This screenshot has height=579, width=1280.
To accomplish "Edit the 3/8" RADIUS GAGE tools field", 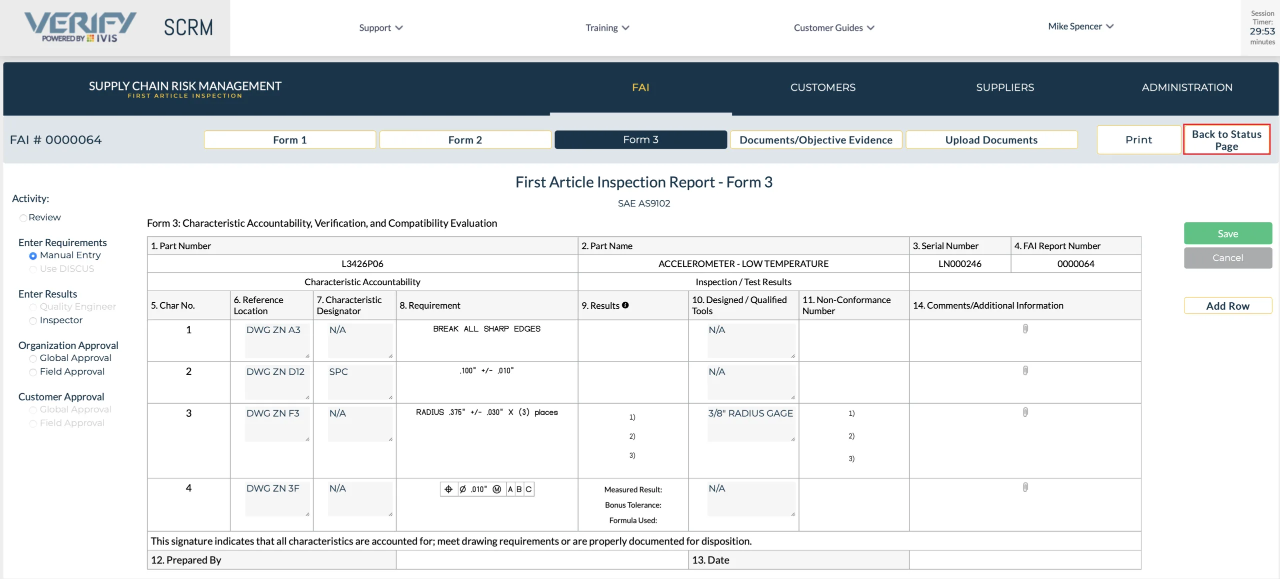I will coord(751,424).
